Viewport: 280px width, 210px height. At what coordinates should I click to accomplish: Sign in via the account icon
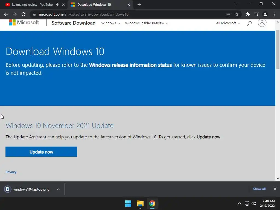262,23
